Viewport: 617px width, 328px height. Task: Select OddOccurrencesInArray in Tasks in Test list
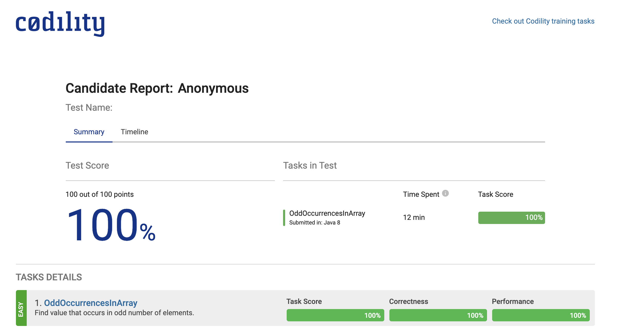click(327, 213)
